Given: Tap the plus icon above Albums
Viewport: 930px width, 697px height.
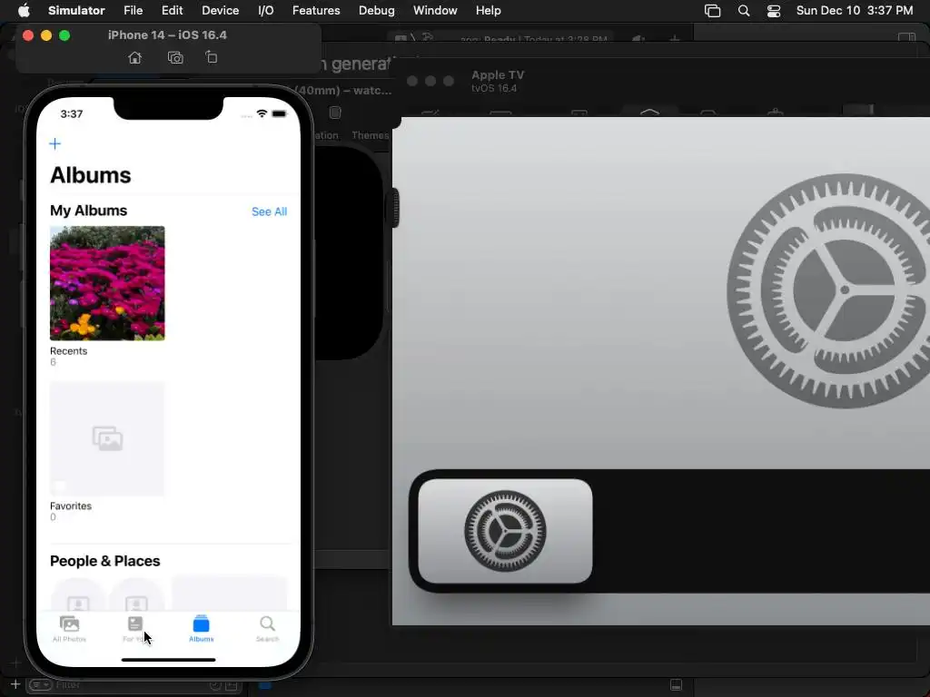Looking at the screenshot, I should pyautogui.click(x=55, y=144).
